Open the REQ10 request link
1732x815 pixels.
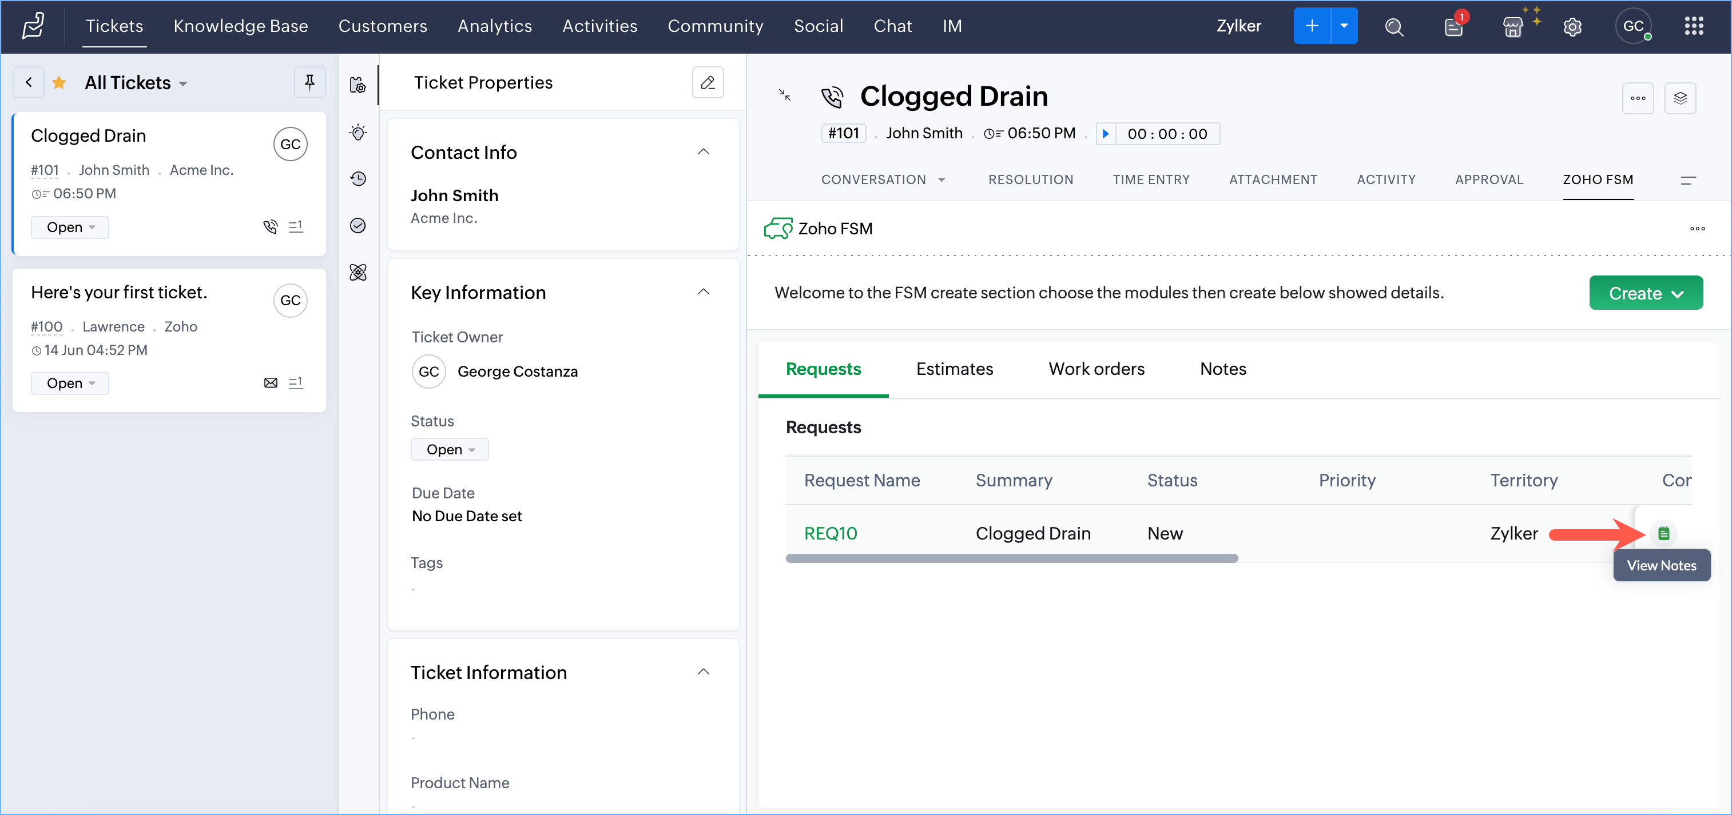[x=831, y=533]
